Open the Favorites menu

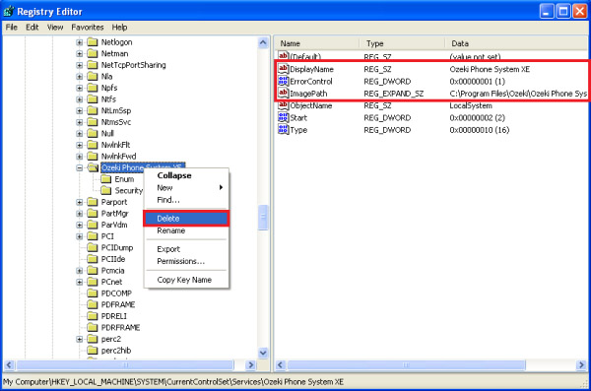tap(88, 28)
